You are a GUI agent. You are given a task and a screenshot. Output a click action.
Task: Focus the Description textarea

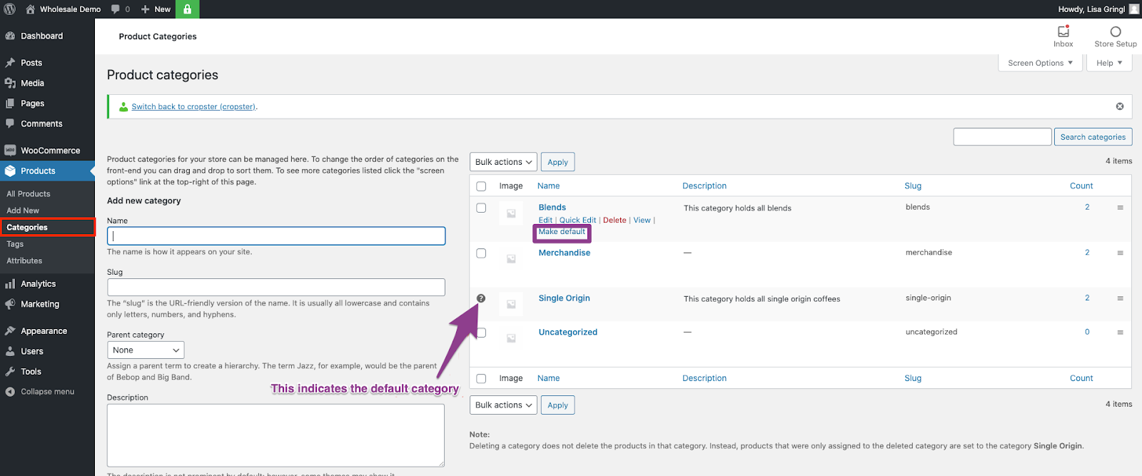click(x=276, y=435)
